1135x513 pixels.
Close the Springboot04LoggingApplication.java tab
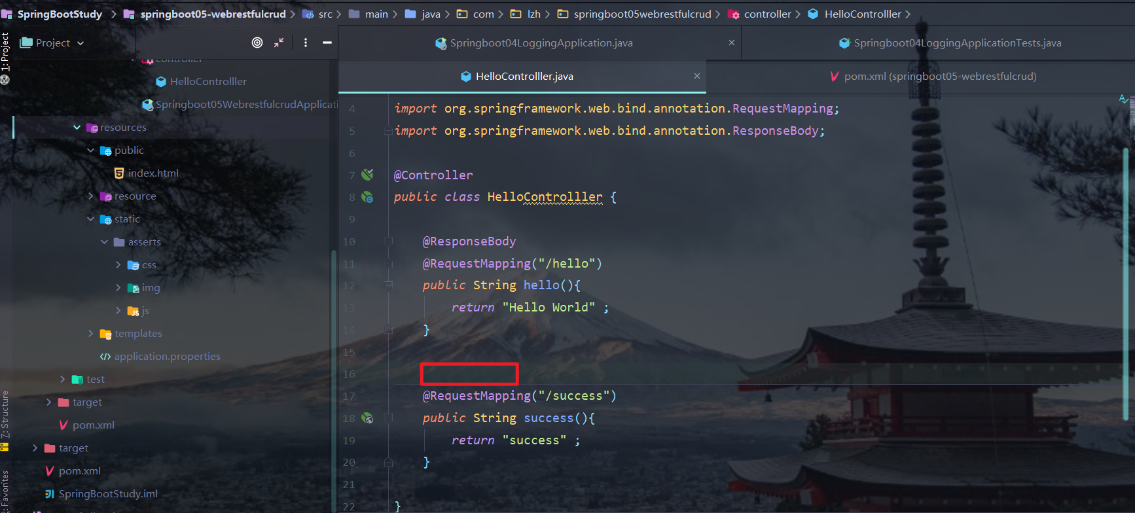coord(732,43)
